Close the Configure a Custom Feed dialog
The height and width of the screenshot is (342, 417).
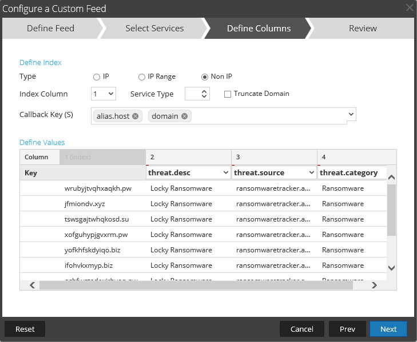[410, 8]
